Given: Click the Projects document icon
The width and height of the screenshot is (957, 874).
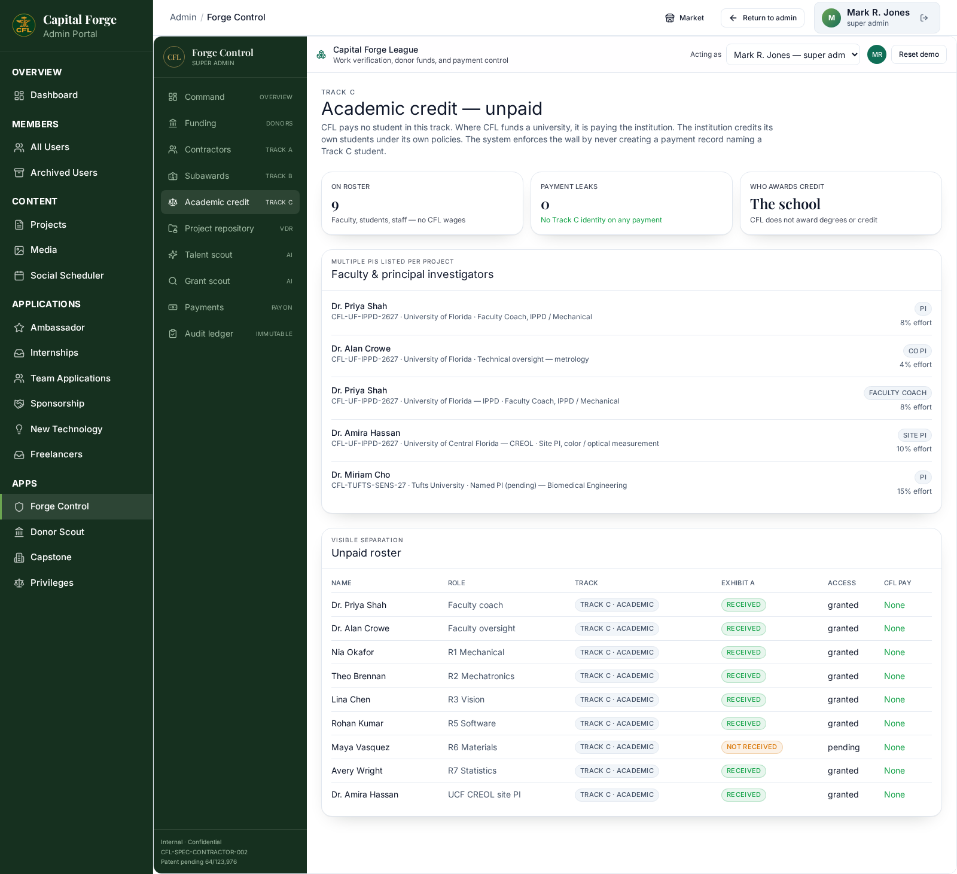Looking at the screenshot, I should point(19,225).
